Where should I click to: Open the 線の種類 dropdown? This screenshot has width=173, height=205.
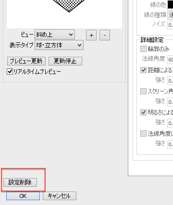tap(170, 15)
